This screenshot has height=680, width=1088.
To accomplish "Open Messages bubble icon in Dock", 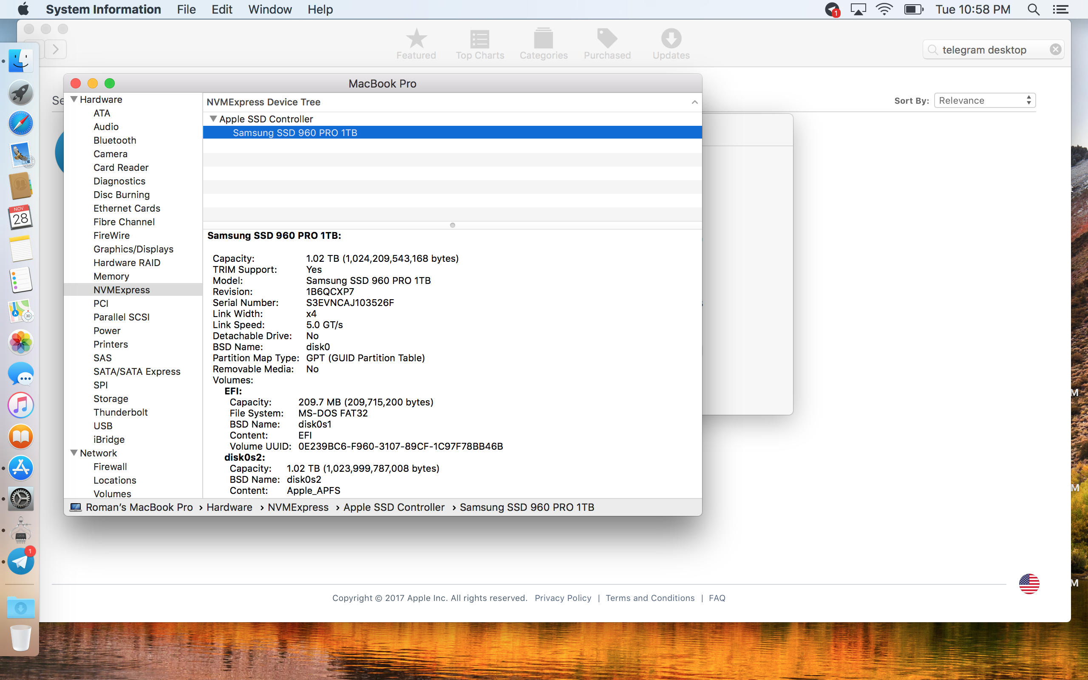I will 21,374.
